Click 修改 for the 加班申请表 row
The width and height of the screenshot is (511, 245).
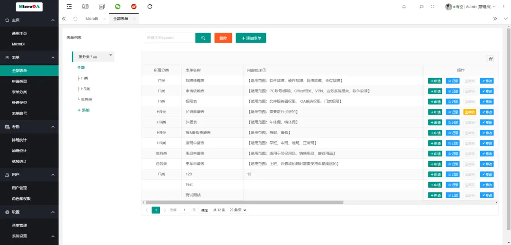(486, 112)
